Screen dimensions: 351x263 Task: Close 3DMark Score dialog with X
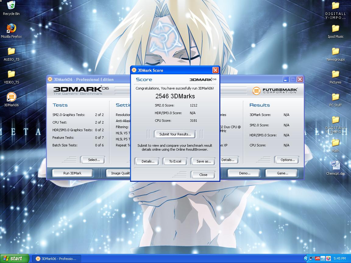coord(215,70)
